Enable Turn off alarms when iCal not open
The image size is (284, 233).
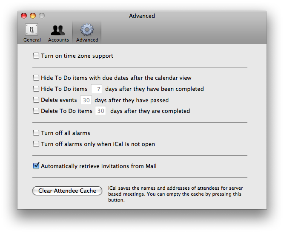click(36, 144)
